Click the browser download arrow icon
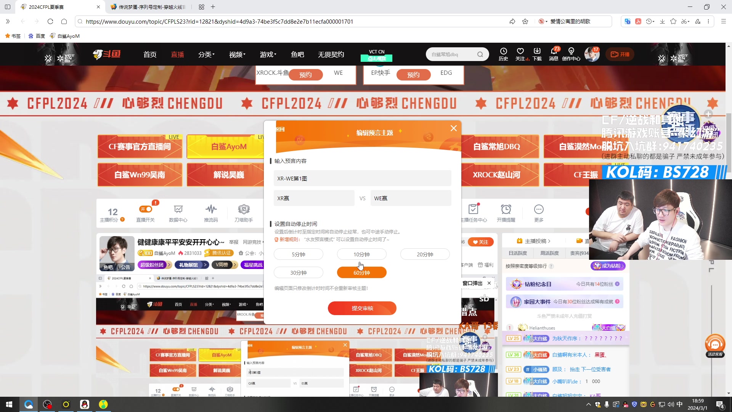 (662, 21)
